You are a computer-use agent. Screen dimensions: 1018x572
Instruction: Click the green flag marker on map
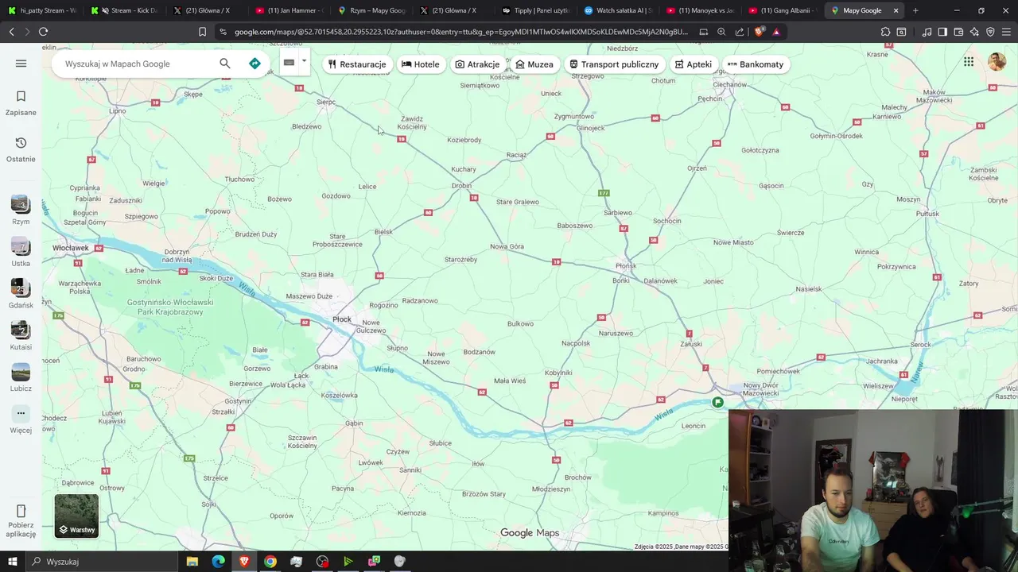tap(717, 403)
